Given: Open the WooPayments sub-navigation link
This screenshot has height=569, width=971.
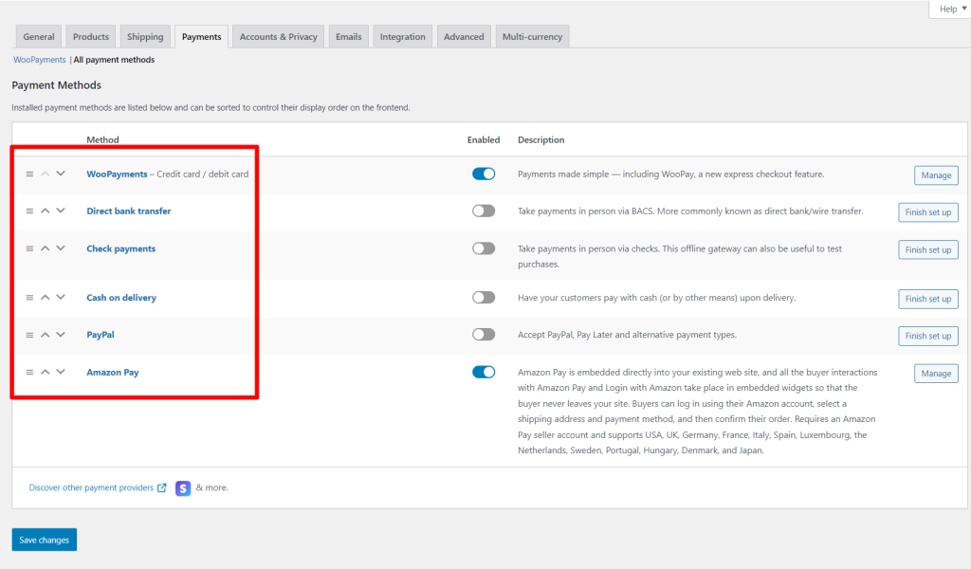Looking at the screenshot, I should (x=39, y=60).
